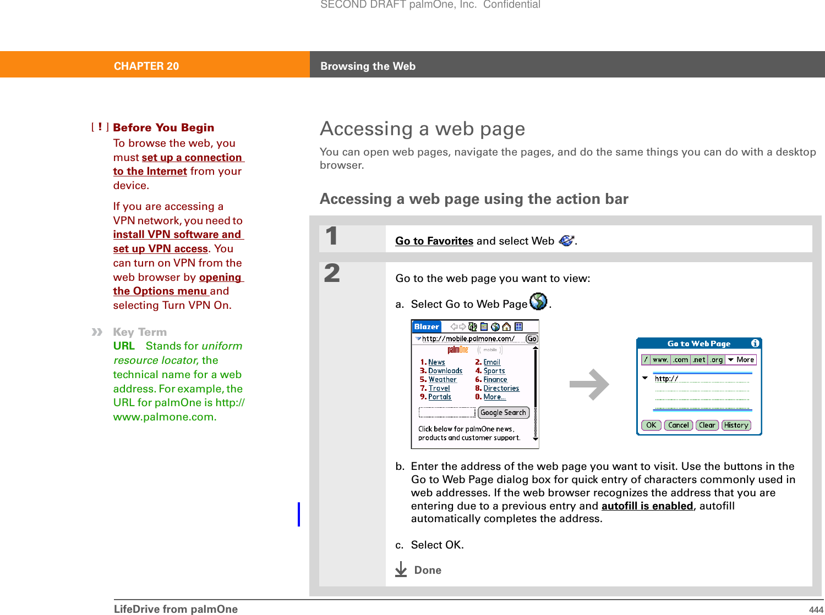
Task: Open the Directories link in Blazer
Action: coord(501,388)
